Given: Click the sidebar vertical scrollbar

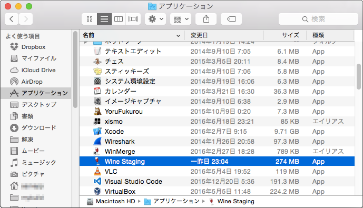Looking at the screenshot, I should 75,70.
